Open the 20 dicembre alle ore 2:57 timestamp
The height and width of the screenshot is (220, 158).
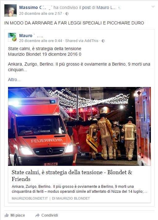41,14
